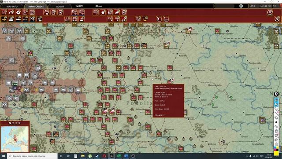Click the air execution phase icon

tap(145, 19)
